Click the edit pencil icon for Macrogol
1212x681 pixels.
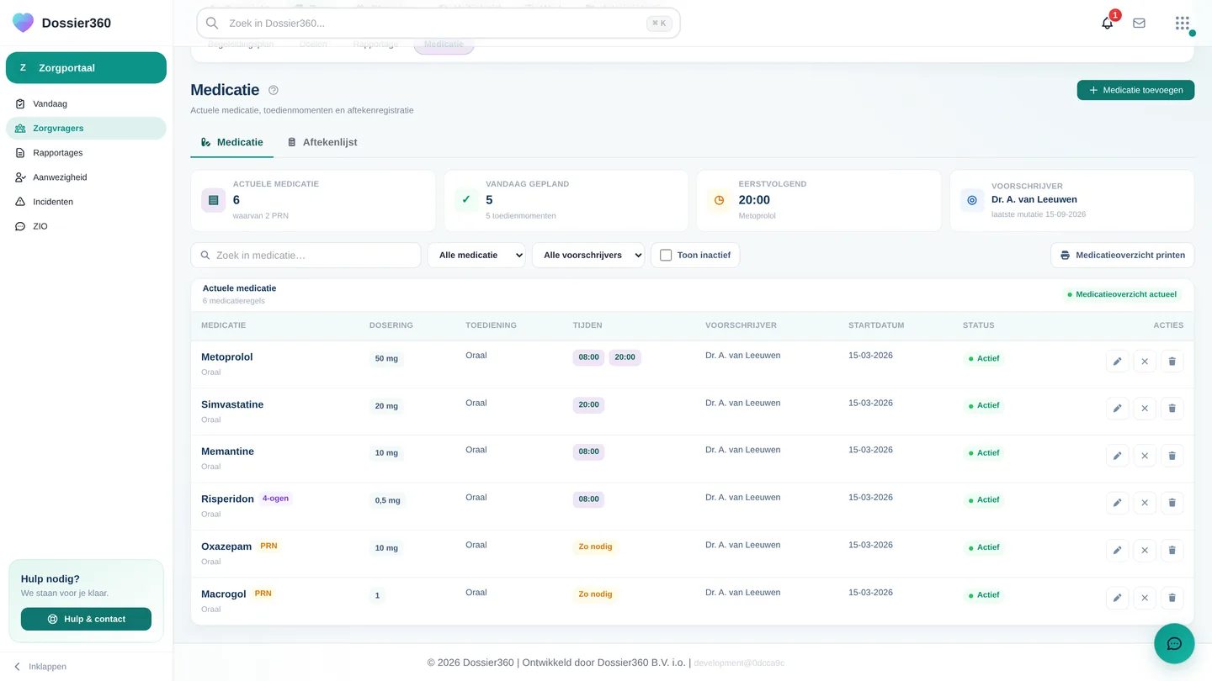click(x=1117, y=598)
